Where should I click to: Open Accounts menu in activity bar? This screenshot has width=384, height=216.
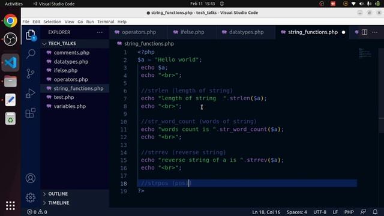pos(31,178)
